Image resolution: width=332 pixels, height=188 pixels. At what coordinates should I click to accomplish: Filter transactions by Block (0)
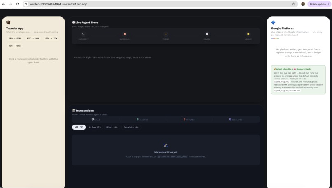pos(112,127)
